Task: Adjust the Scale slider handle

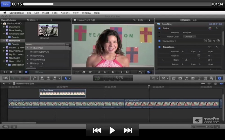Action: (x=186, y=60)
